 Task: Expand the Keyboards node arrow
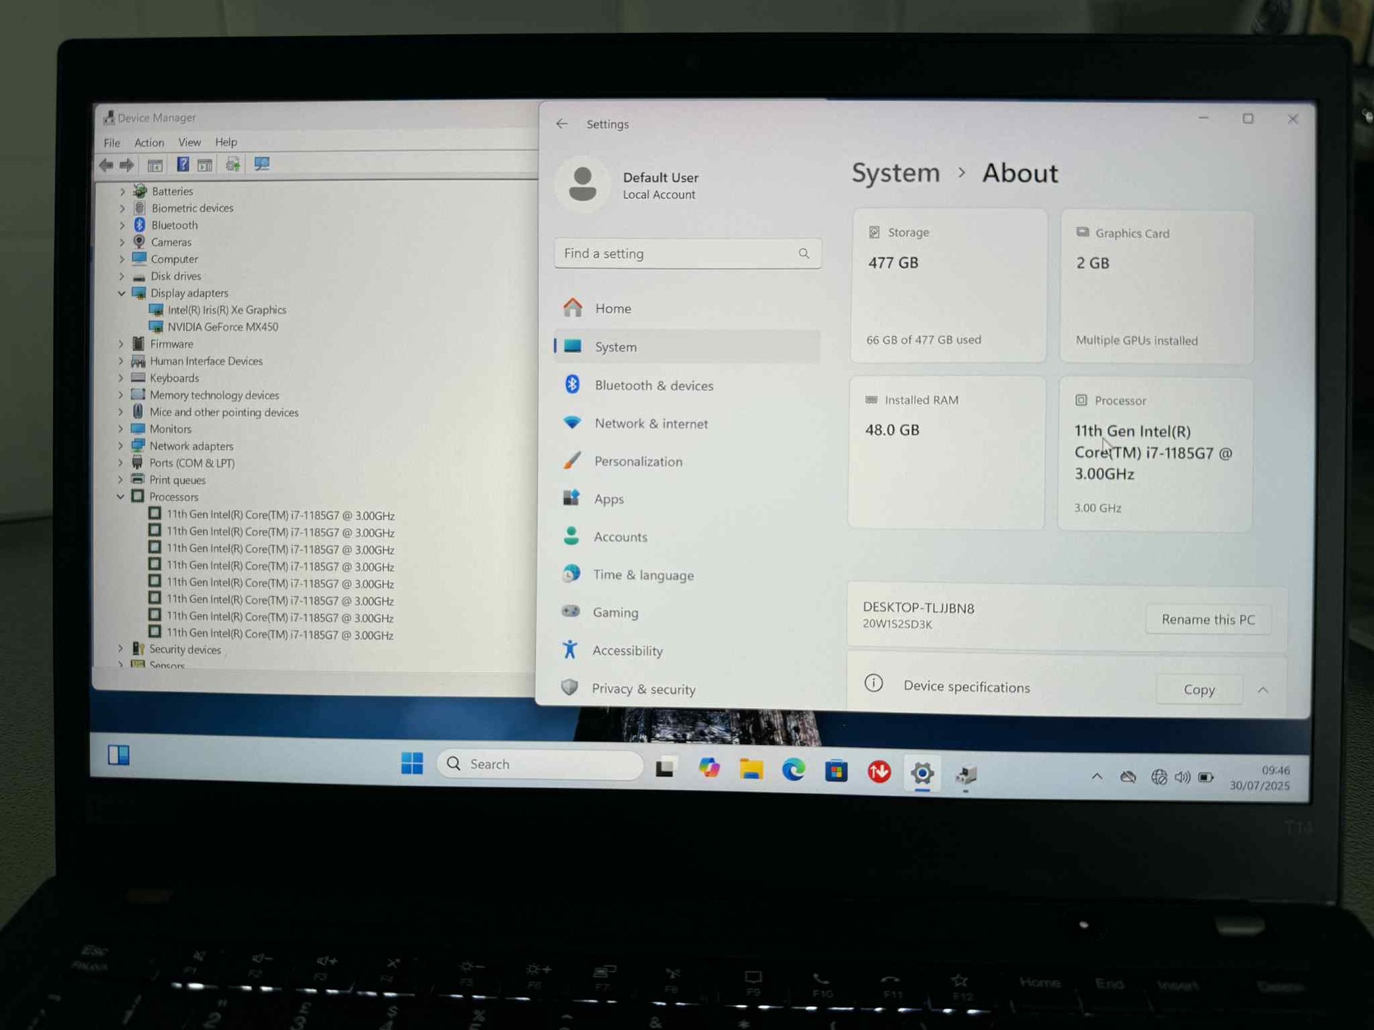pos(122,378)
